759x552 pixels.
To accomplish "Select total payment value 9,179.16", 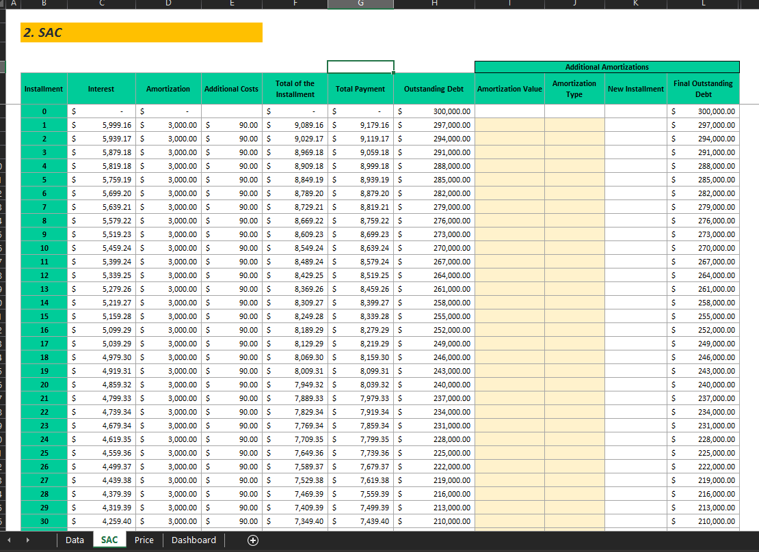I will coord(360,125).
